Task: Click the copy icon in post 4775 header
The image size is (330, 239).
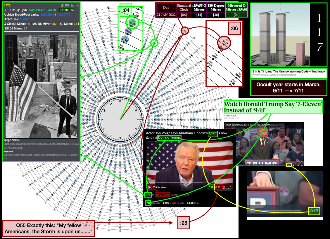Action: pos(62,5)
